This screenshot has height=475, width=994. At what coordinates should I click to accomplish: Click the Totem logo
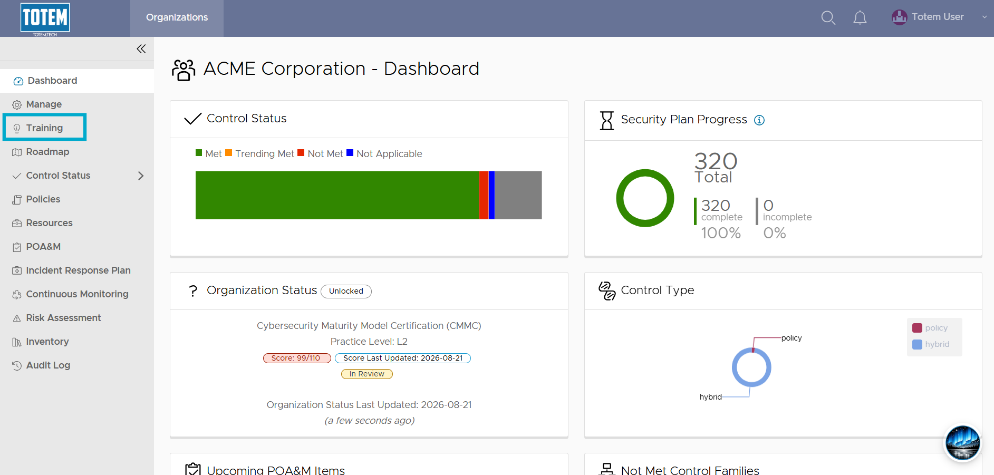point(45,18)
